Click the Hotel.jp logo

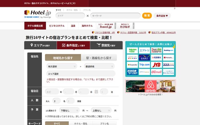(37, 14)
